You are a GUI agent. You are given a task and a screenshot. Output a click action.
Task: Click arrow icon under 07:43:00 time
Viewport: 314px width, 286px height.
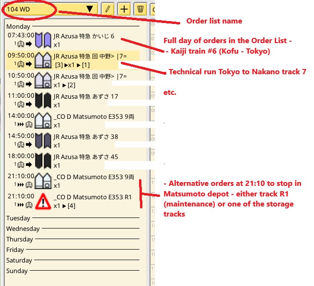[29, 44]
